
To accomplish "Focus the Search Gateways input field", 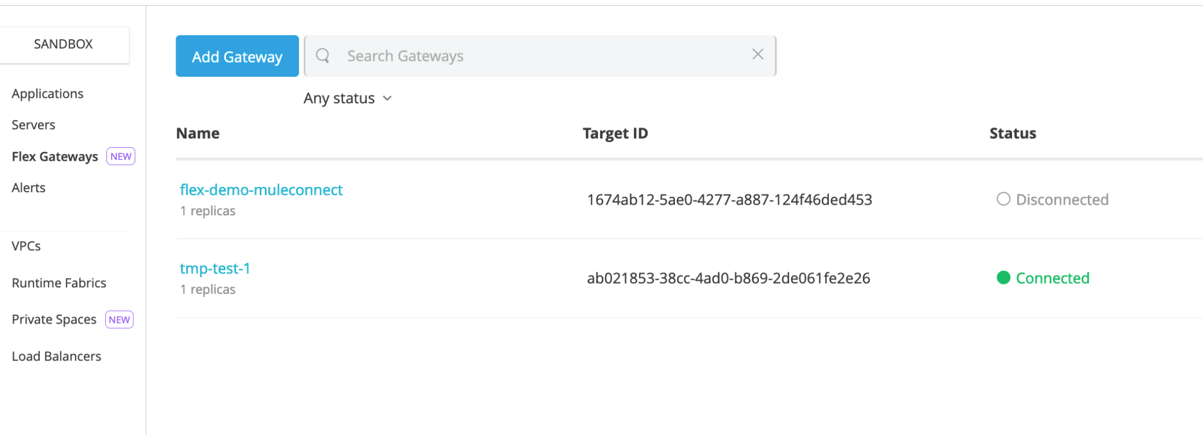I will pos(540,56).
